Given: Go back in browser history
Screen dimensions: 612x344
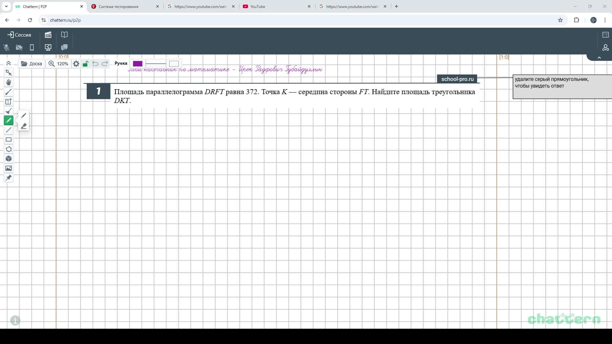Looking at the screenshot, I should tap(7, 20).
